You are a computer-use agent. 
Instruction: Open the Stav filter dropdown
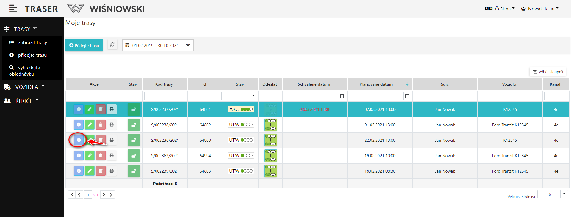tap(253, 96)
